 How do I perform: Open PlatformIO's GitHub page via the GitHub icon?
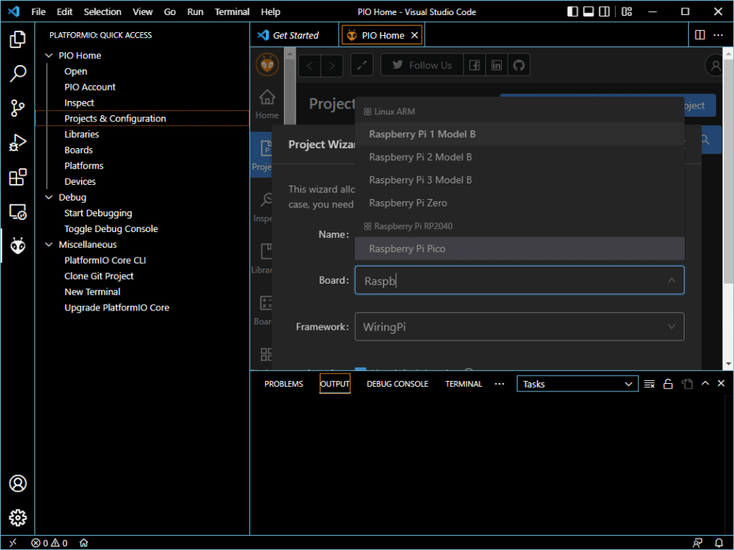point(518,65)
